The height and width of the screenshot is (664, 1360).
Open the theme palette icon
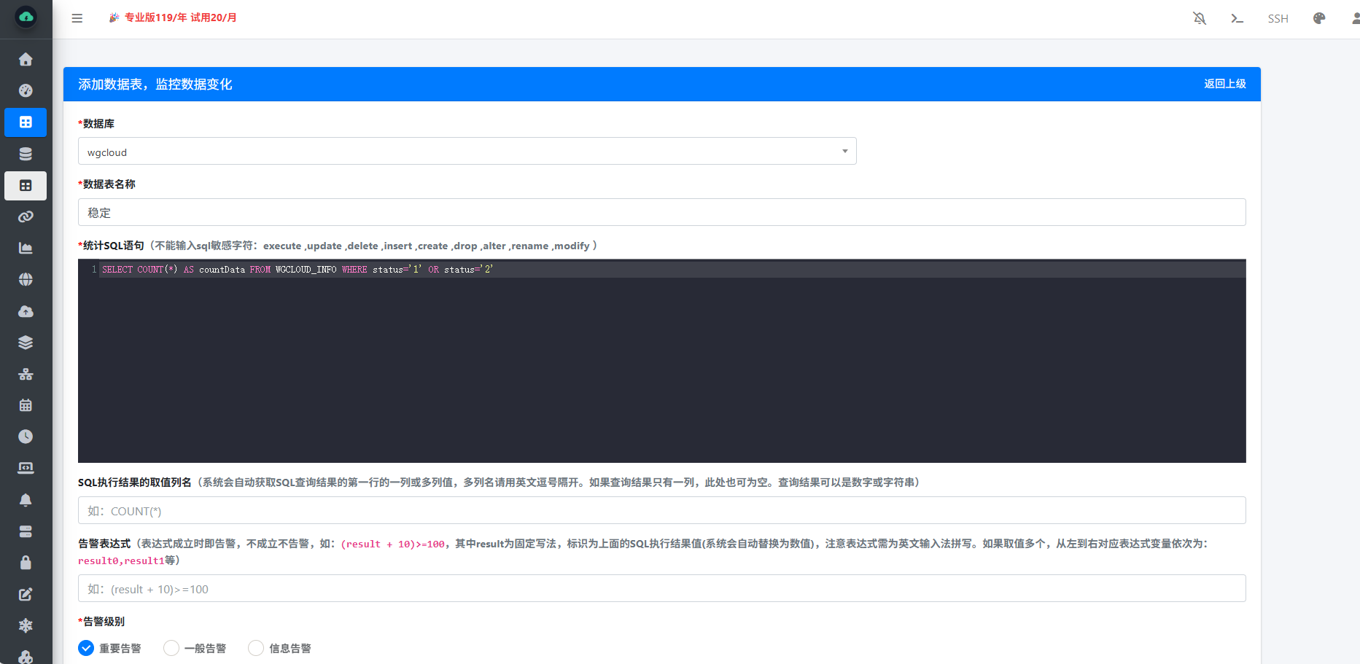[x=1319, y=18]
